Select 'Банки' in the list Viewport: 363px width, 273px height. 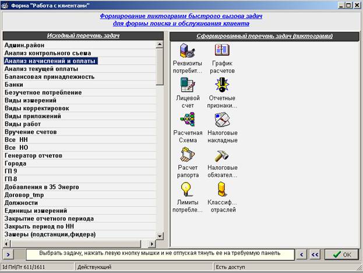click(x=79, y=85)
